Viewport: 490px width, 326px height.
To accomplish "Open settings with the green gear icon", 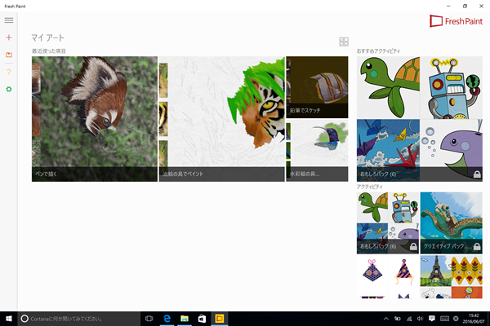I will coord(9,89).
